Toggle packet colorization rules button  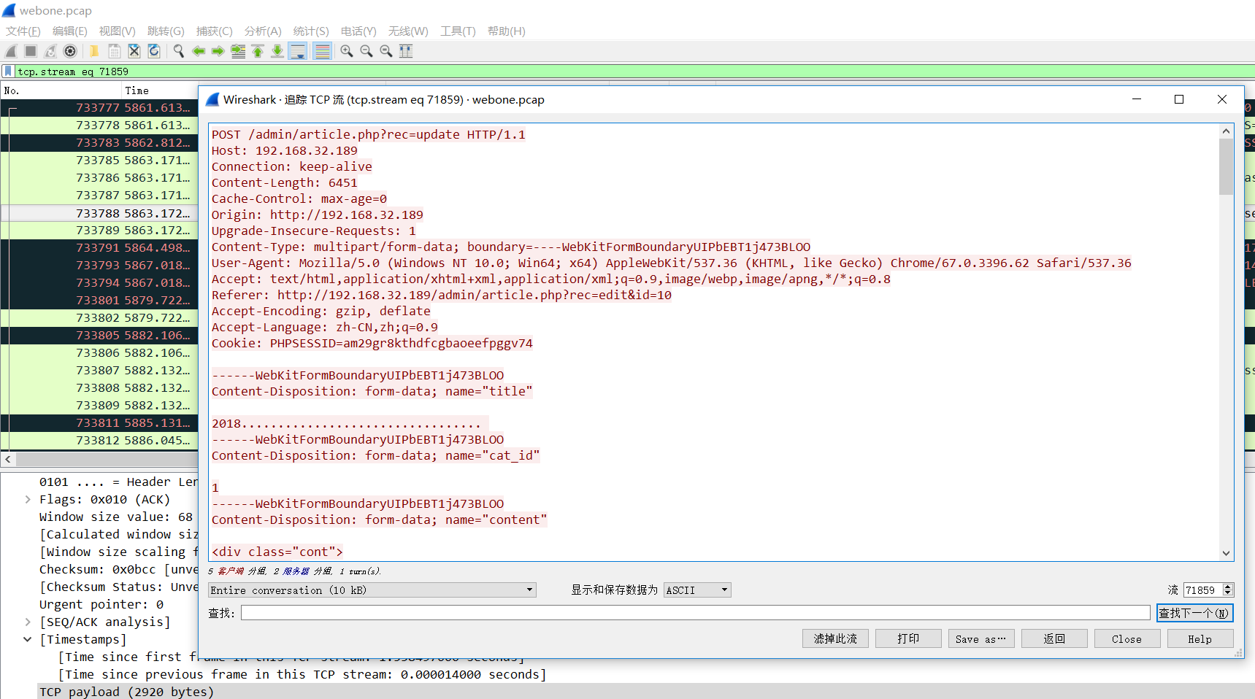click(x=322, y=51)
